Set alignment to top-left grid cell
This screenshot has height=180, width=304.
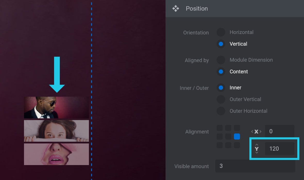click(x=220, y=128)
